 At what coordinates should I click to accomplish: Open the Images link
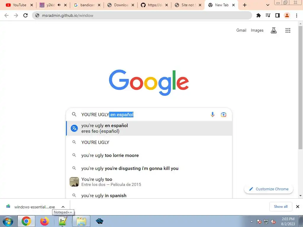point(257,30)
